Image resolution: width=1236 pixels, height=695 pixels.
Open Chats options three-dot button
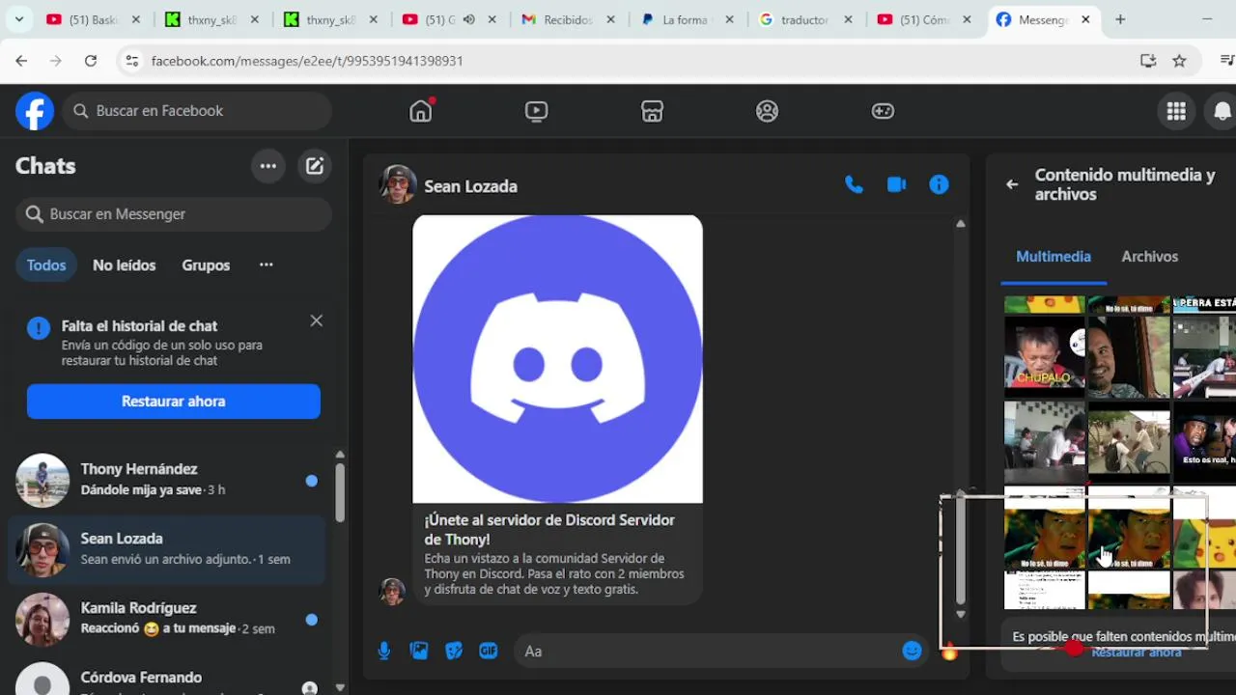(x=268, y=166)
